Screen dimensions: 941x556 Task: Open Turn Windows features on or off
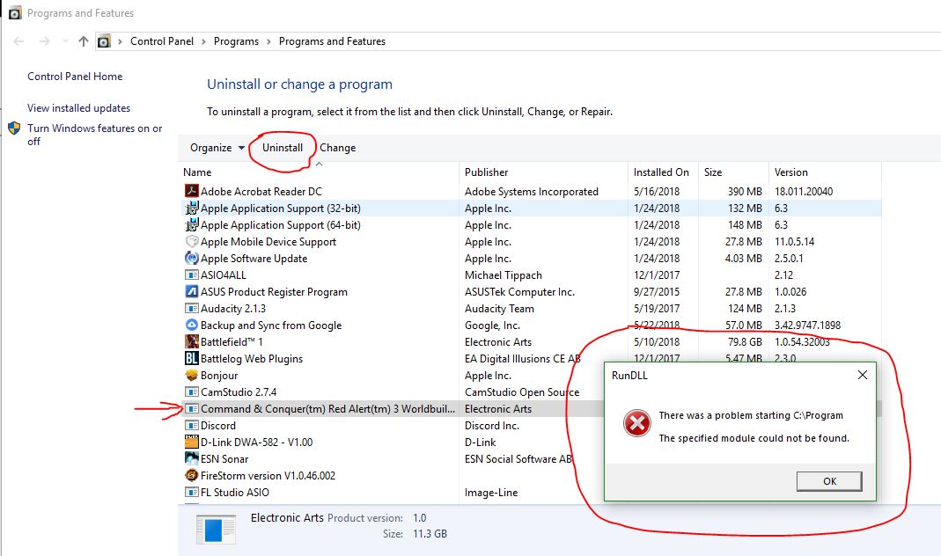click(95, 135)
